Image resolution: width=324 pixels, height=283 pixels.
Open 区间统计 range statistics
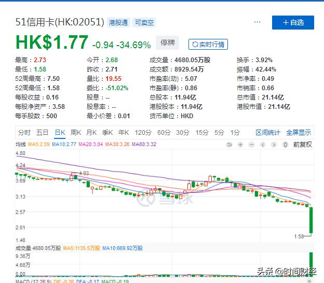click(x=268, y=133)
